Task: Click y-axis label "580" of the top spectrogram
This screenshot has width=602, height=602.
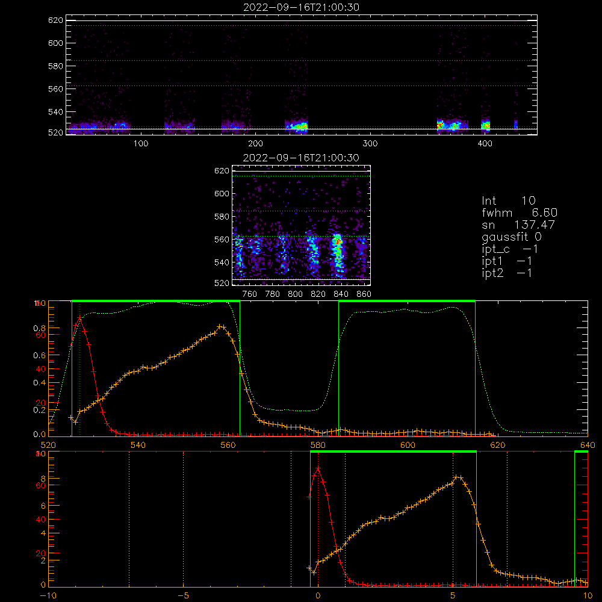Action: 55,66
